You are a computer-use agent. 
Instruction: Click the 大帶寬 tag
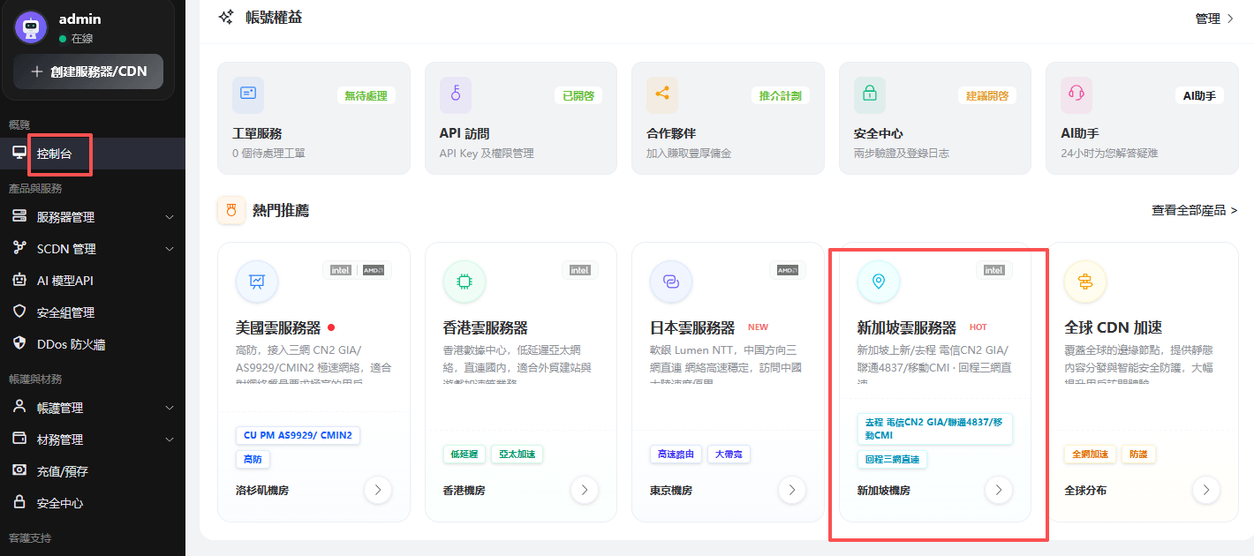(729, 455)
